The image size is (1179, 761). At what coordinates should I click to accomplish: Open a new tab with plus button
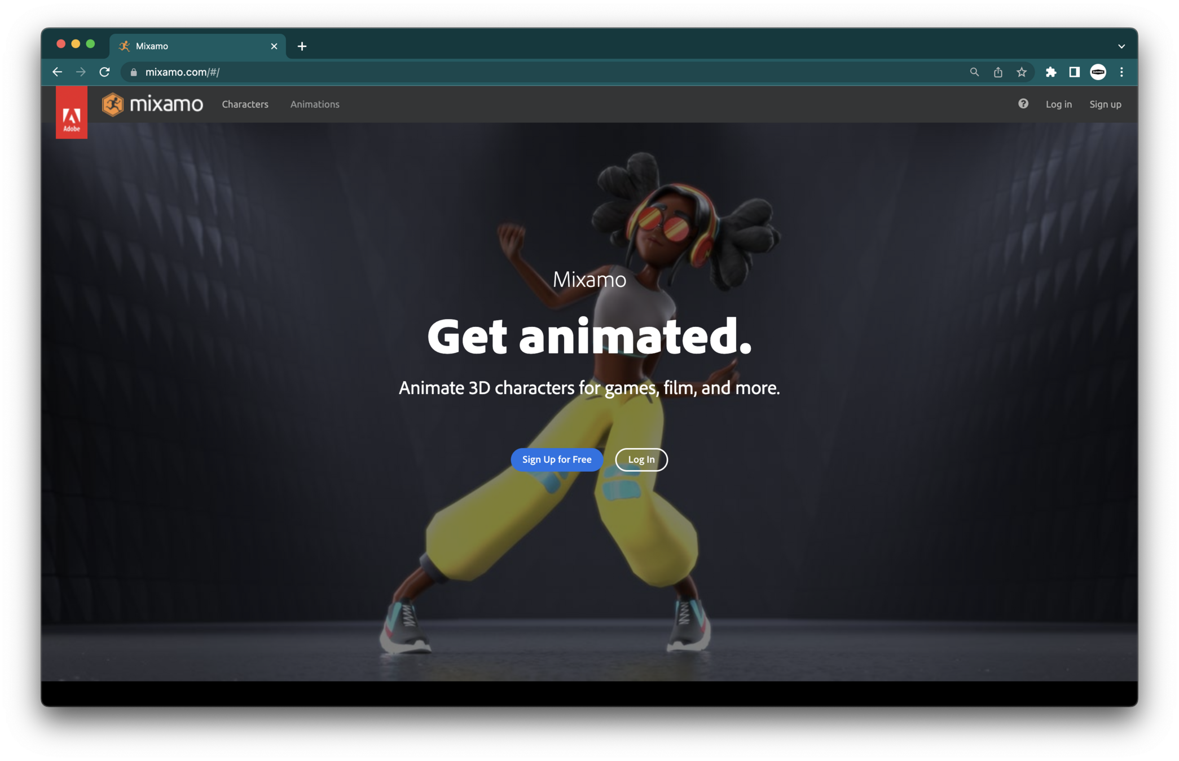click(x=302, y=46)
